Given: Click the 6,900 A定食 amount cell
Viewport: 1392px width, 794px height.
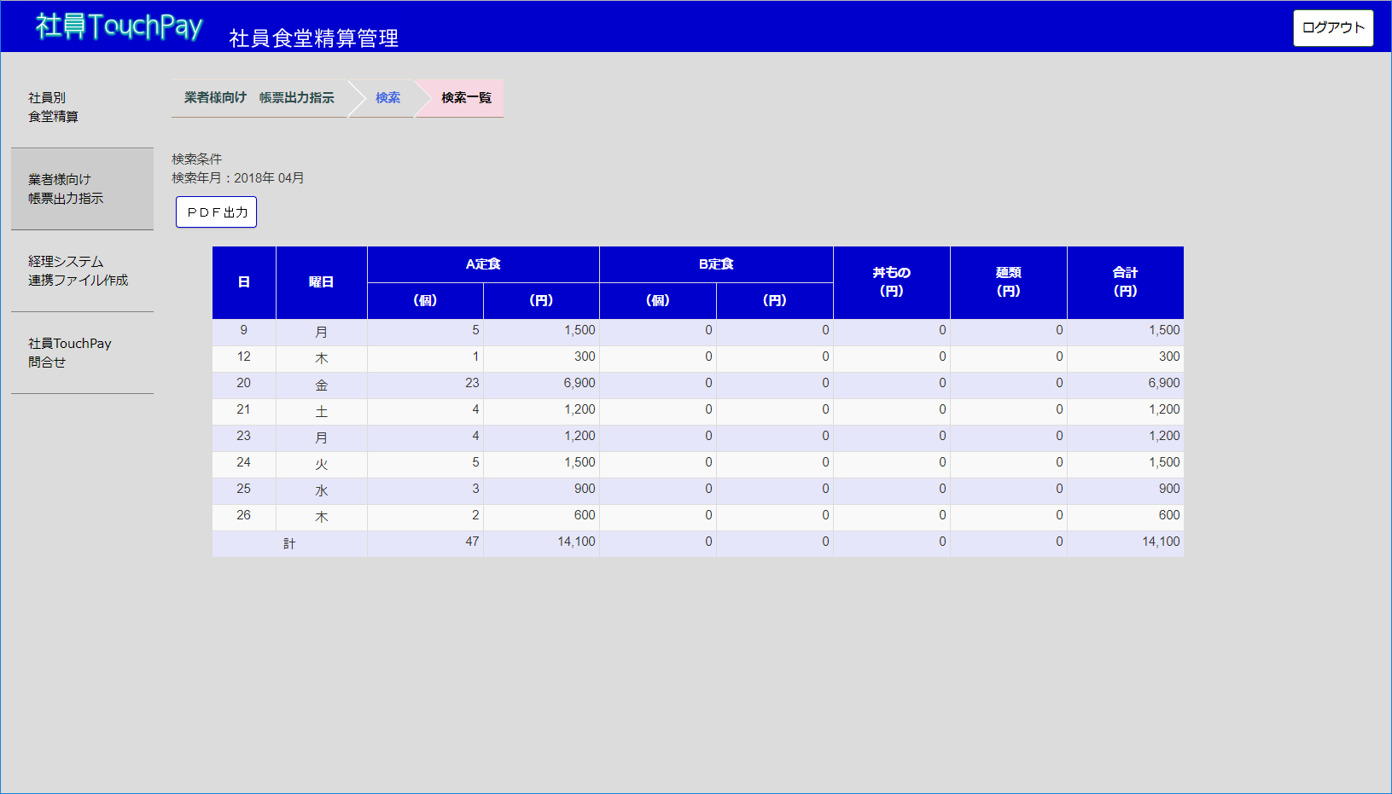Looking at the screenshot, I should pyautogui.click(x=541, y=385).
